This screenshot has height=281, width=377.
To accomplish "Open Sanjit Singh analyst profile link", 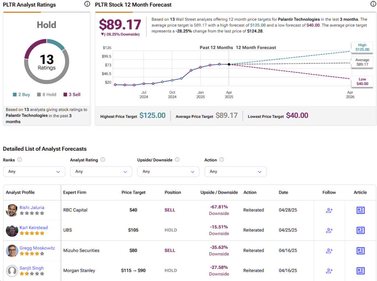I will click(x=32, y=268).
